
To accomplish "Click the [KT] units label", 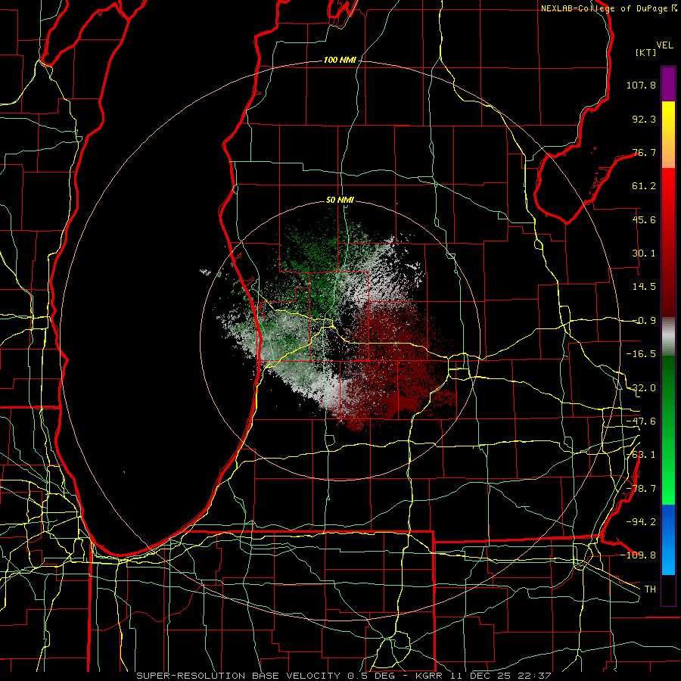I will pos(646,52).
